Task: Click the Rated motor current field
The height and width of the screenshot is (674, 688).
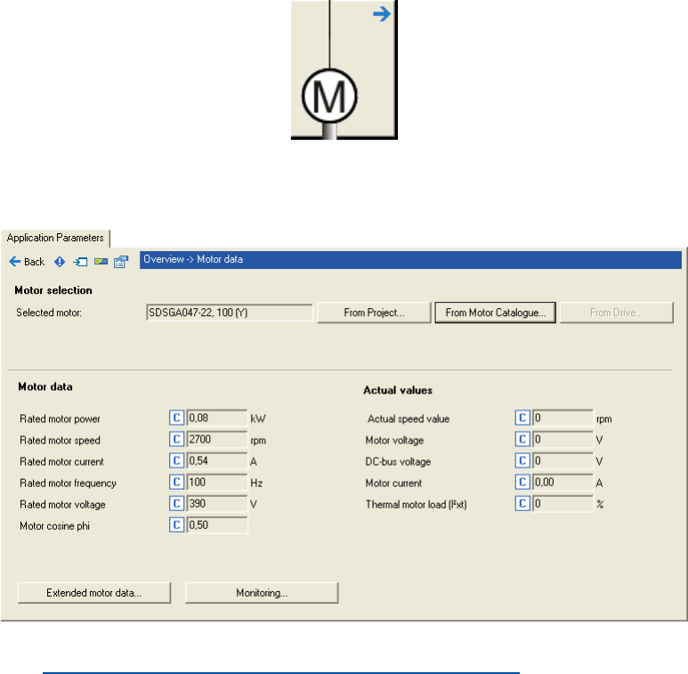Action: 216,461
